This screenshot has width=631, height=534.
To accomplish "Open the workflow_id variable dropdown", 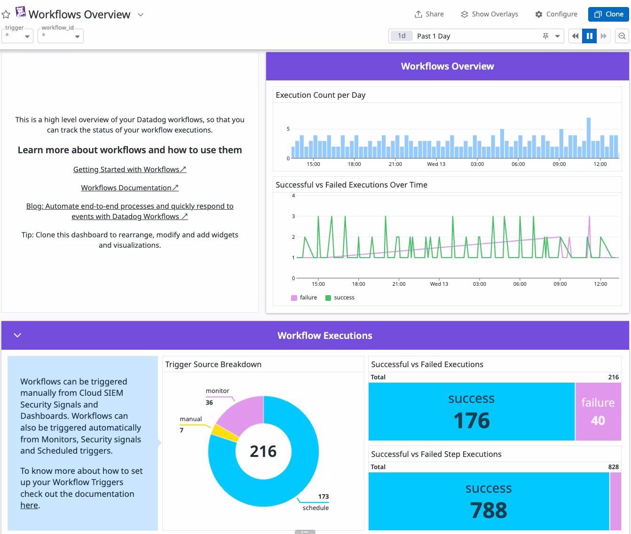I will click(x=61, y=36).
